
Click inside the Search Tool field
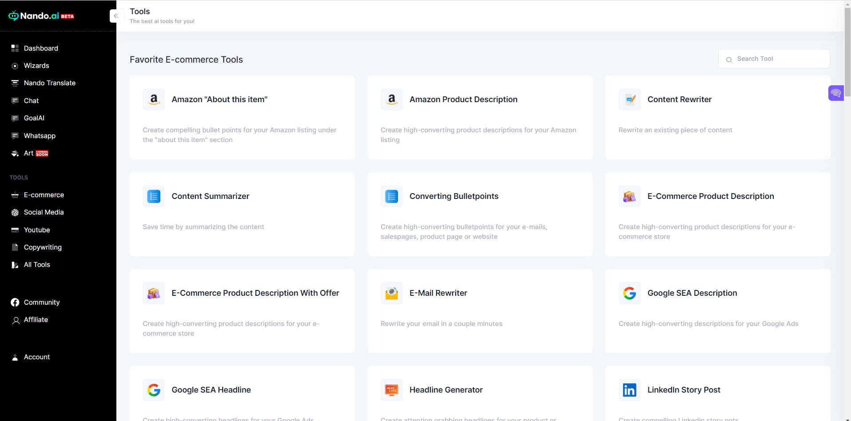(774, 58)
